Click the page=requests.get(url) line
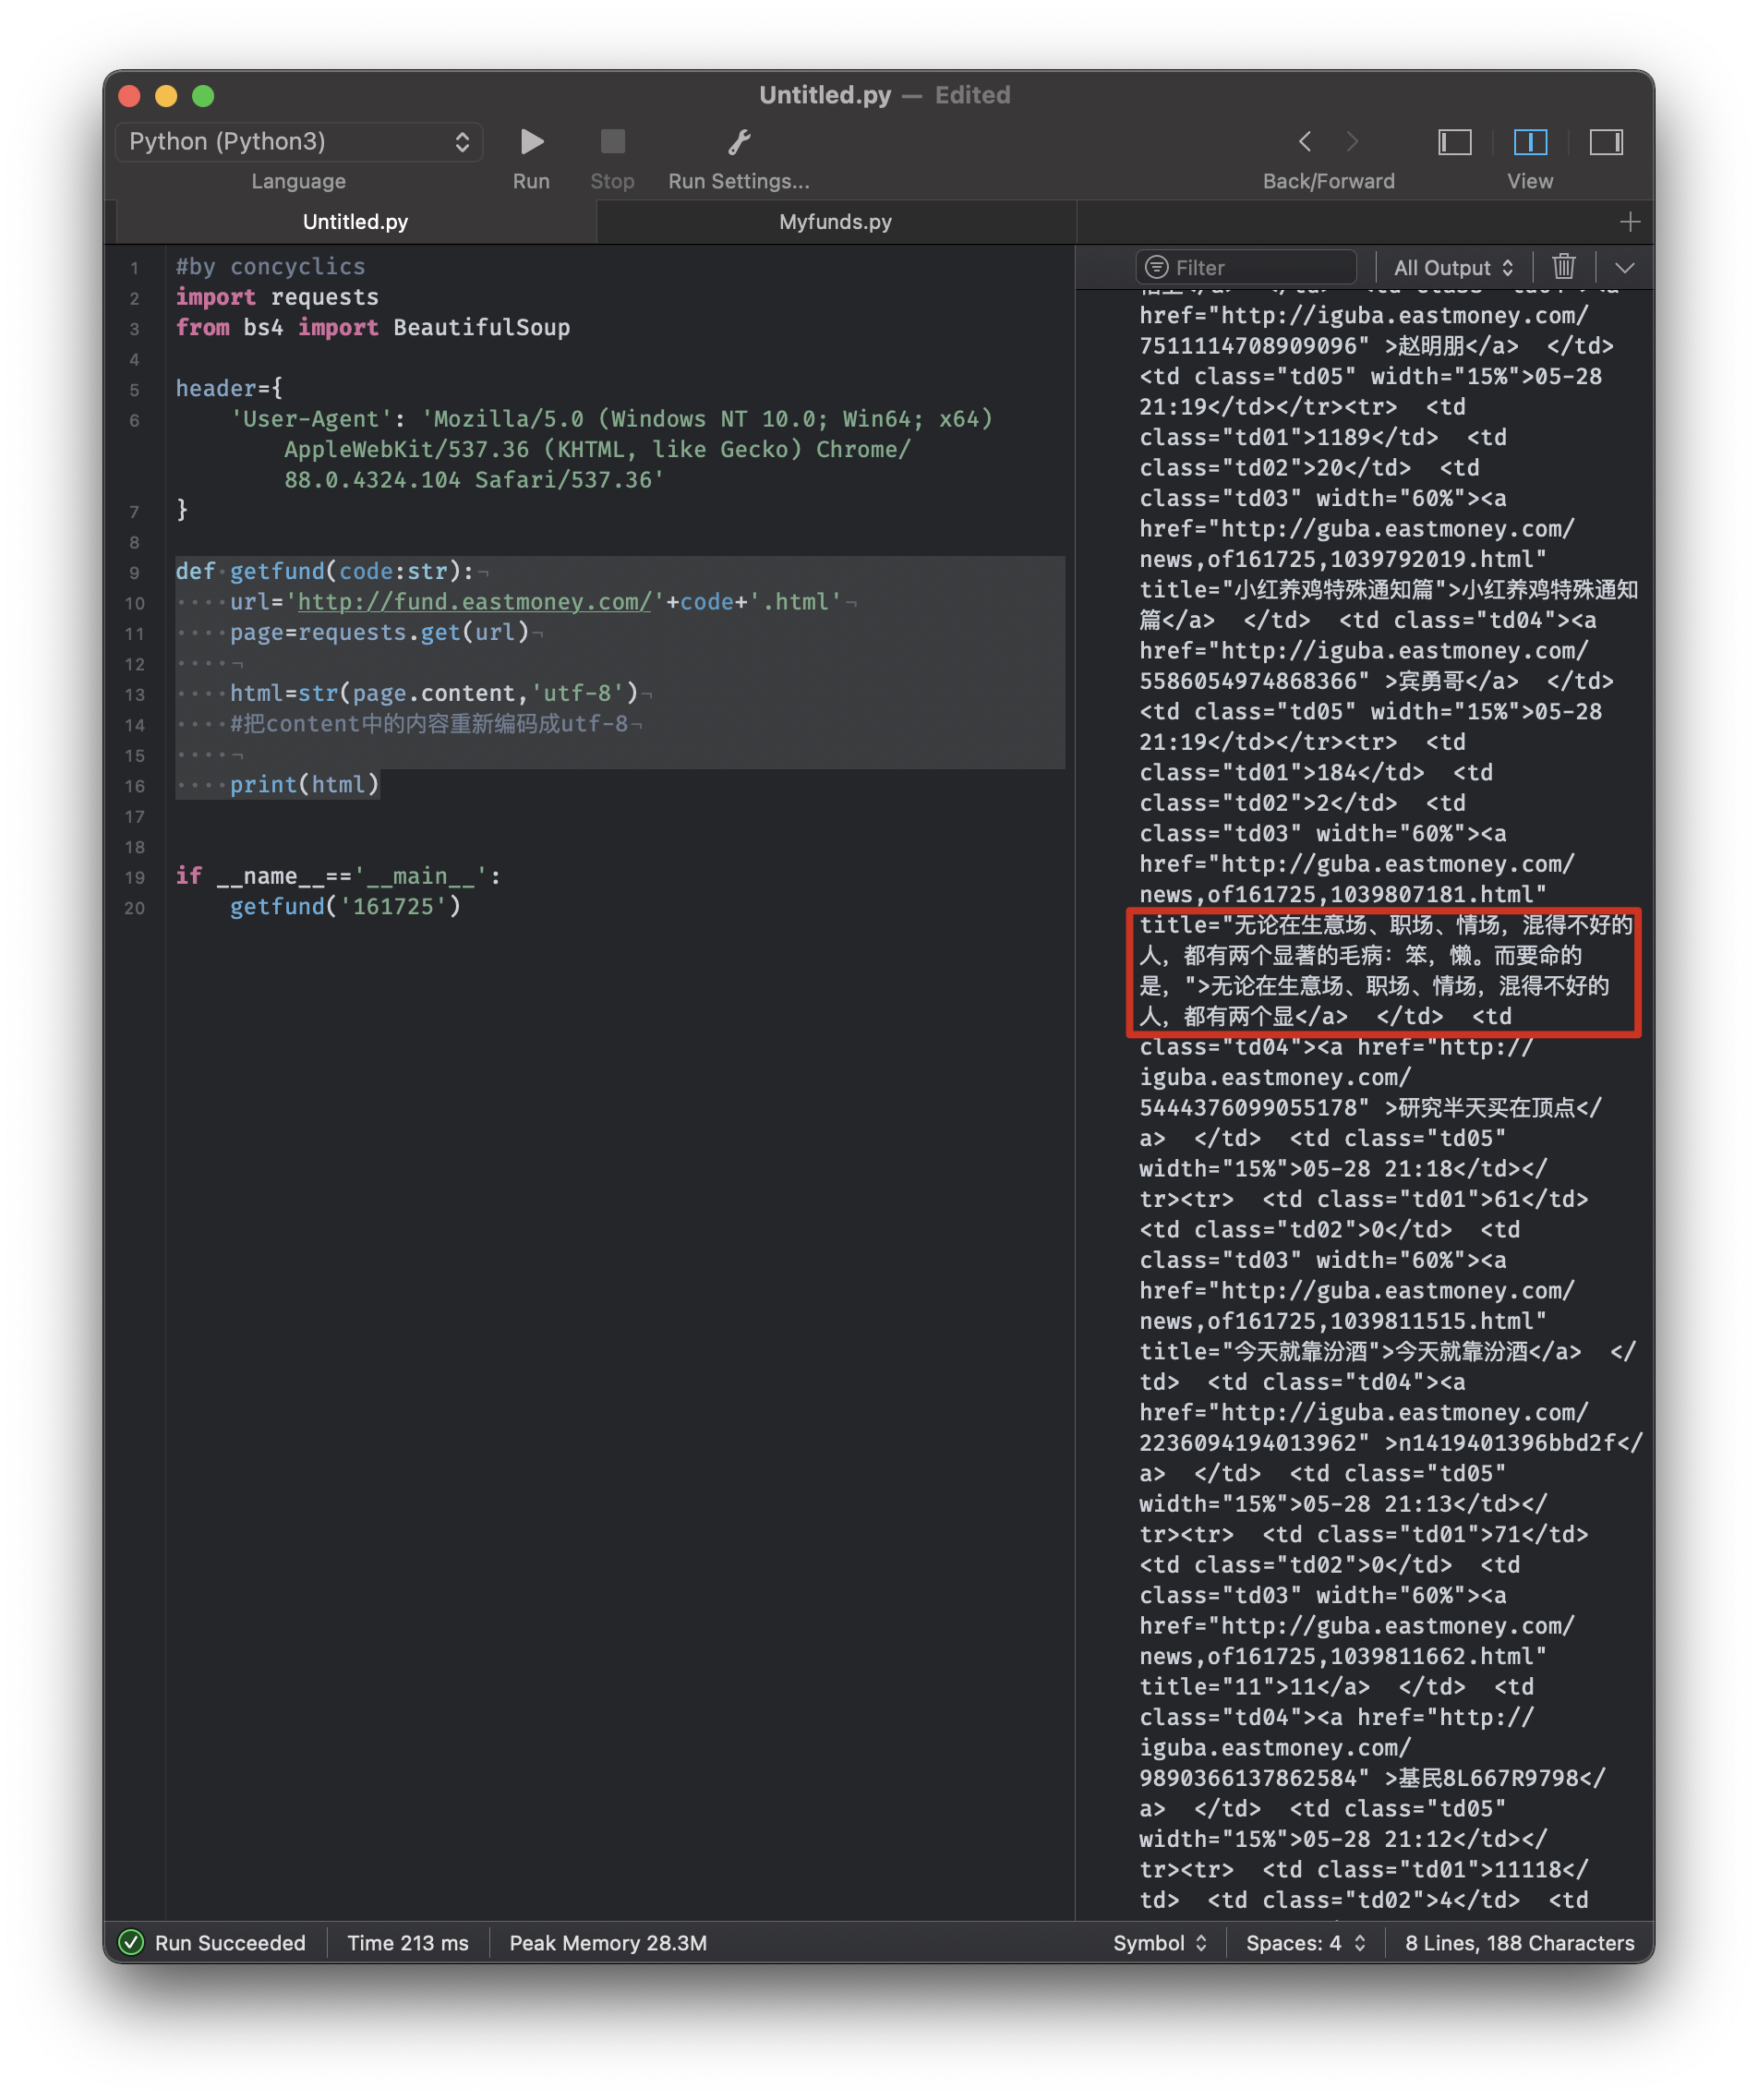 [x=379, y=632]
